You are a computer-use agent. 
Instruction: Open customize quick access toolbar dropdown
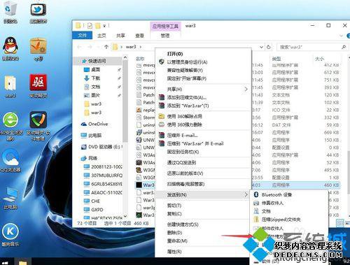tap(104, 26)
